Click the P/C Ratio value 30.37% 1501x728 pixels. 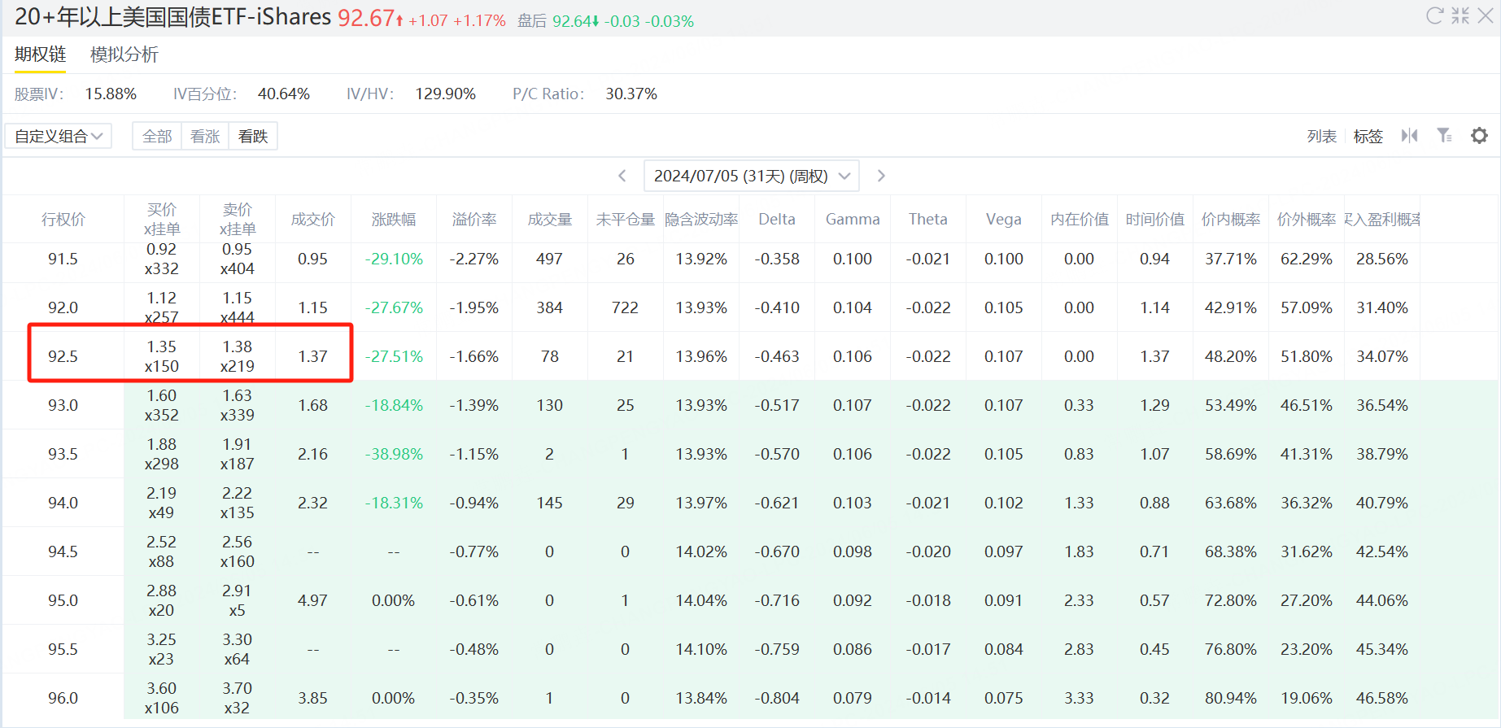[631, 94]
